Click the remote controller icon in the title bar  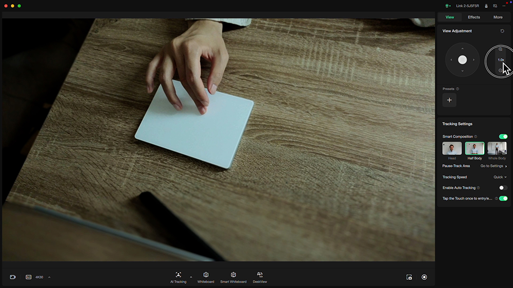486,6
